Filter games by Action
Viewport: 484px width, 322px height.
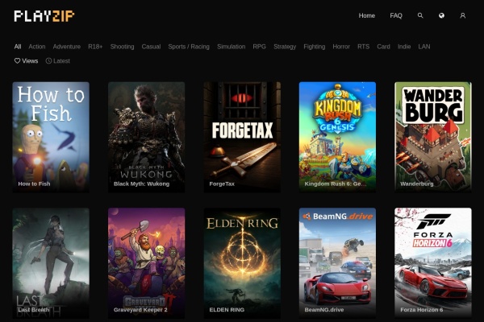[x=37, y=47]
